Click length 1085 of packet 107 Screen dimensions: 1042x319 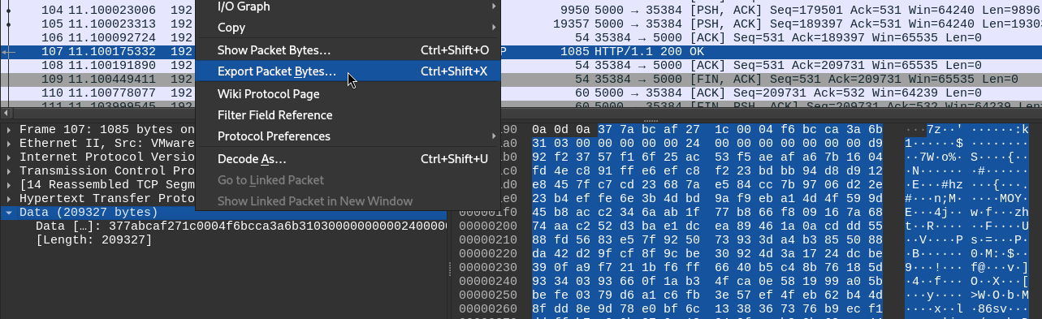575,51
